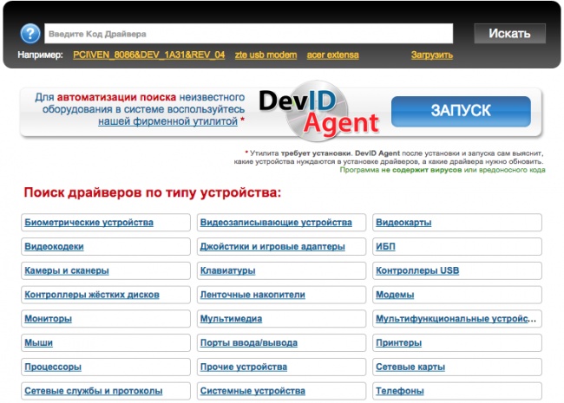Viewport: 564px width, 403px height.
Task: Open the Контроллеры USB category
Action: pyautogui.click(x=417, y=271)
